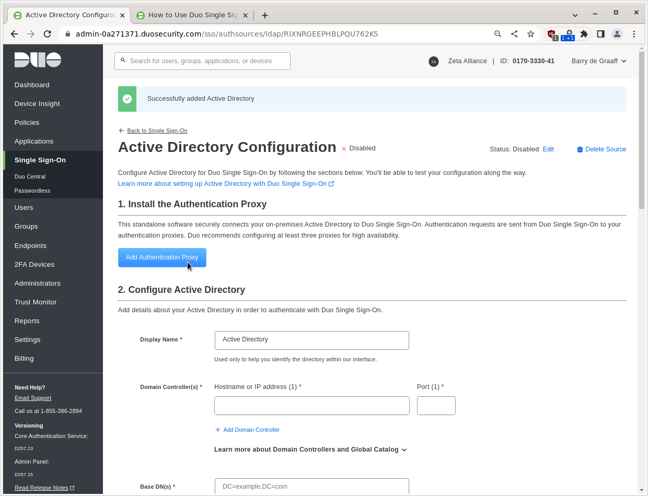The height and width of the screenshot is (496, 648).
Task: Switch to How to Use Duo Single Sign-On tab
Action: pos(191,15)
